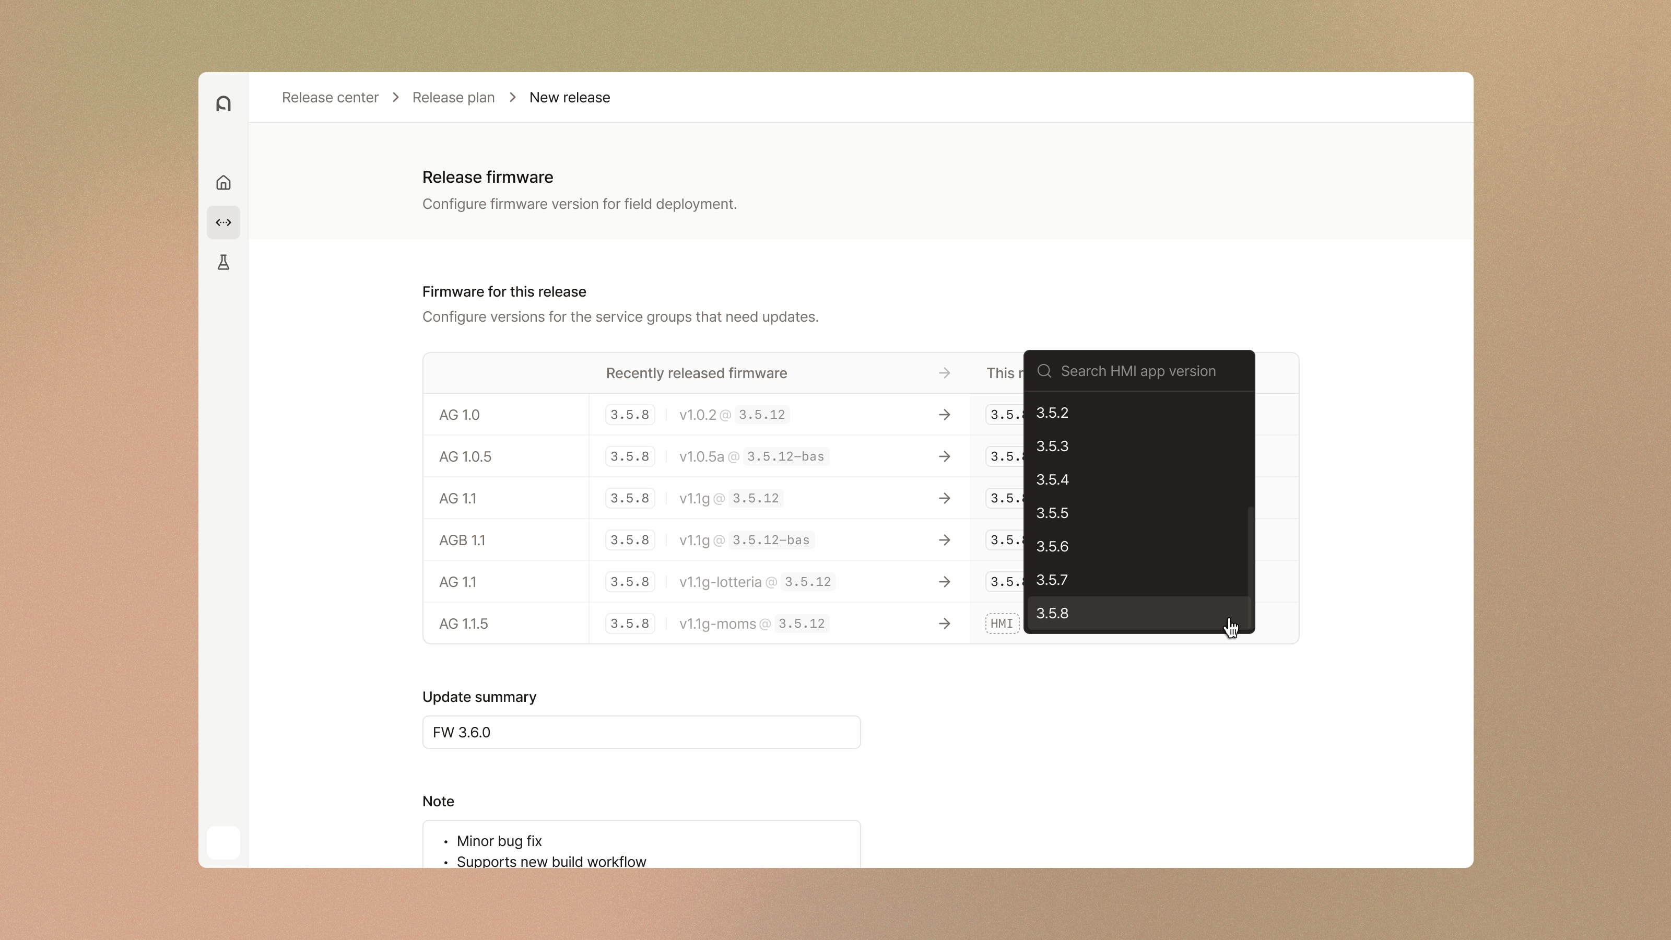Click the white square at sidebar bottom
This screenshot has height=940, width=1671.
coord(223,843)
